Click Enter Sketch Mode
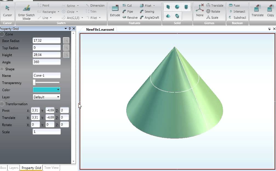The image size is (276, 171). tap(26, 12)
